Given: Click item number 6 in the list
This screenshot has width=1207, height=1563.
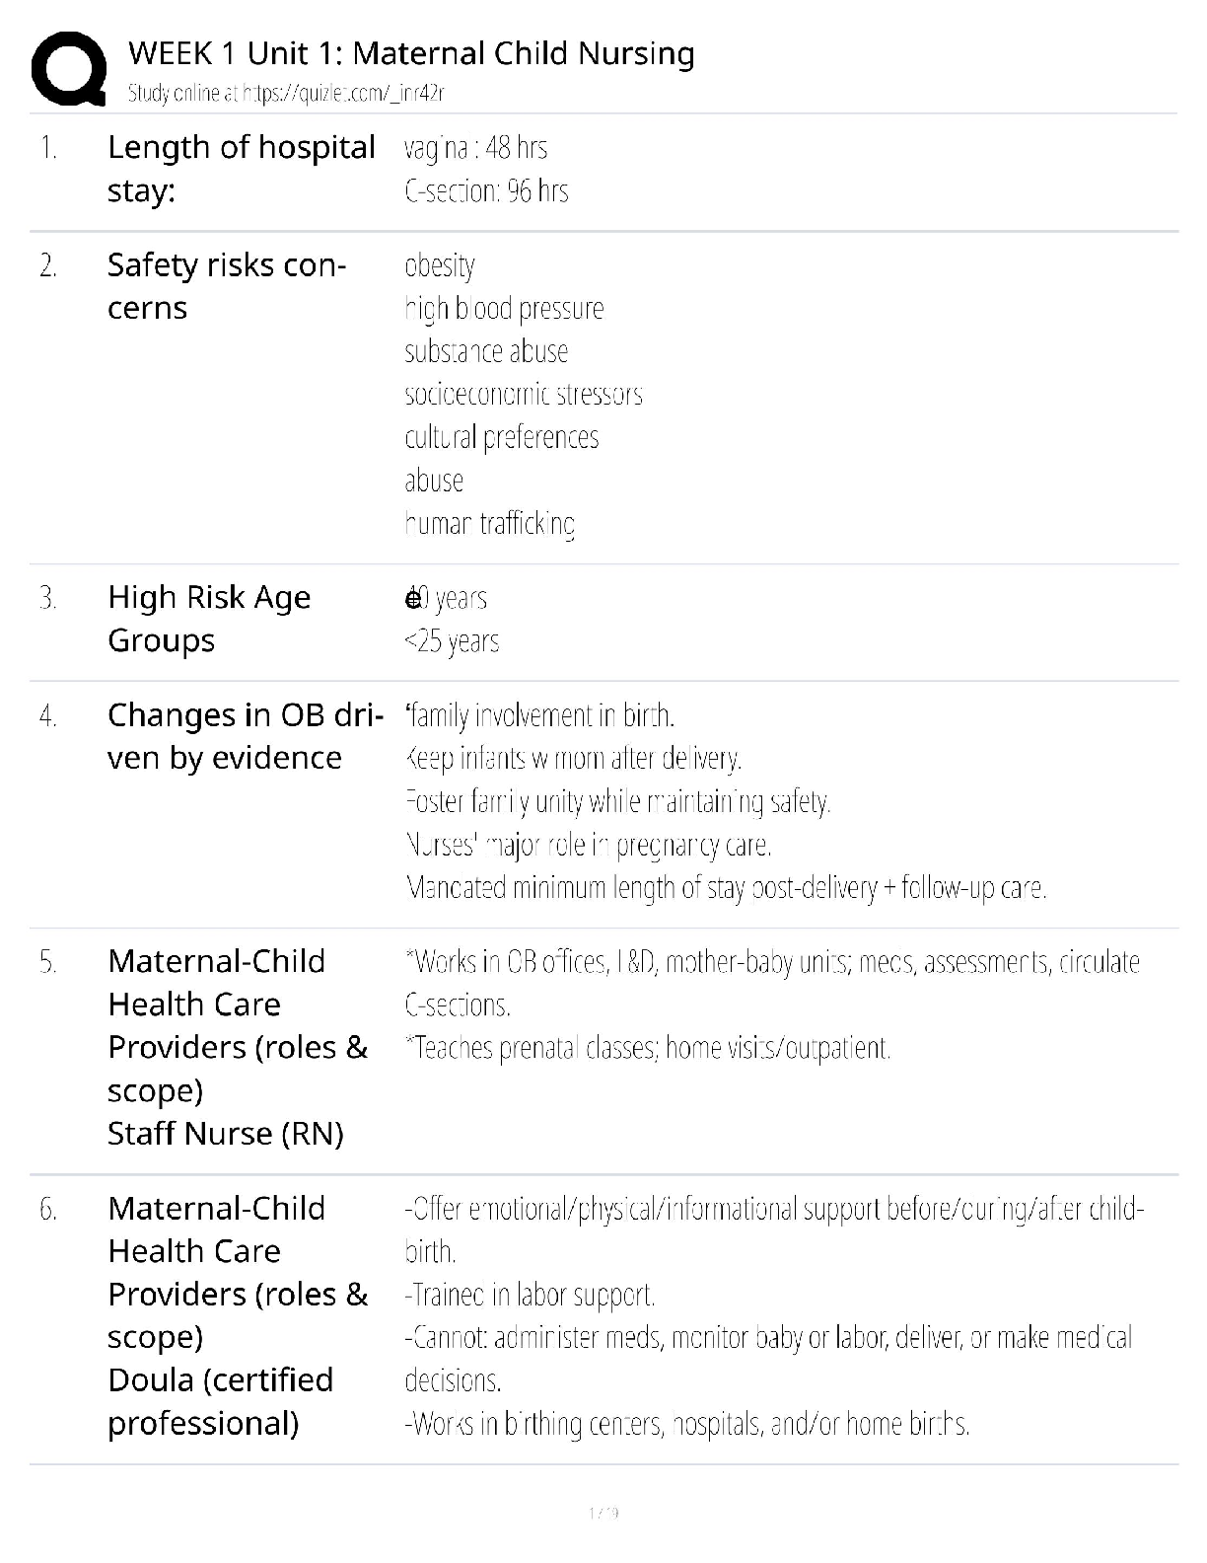Looking at the screenshot, I should click(x=48, y=1209).
